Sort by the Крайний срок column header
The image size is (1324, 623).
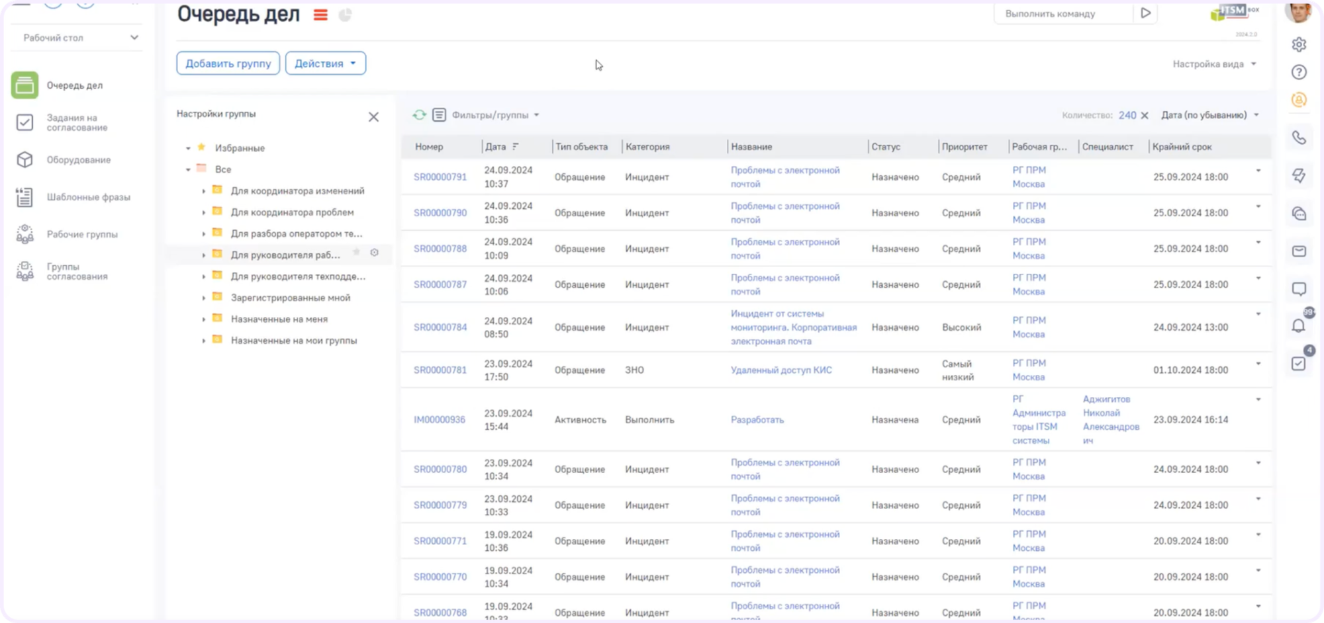(x=1182, y=147)
